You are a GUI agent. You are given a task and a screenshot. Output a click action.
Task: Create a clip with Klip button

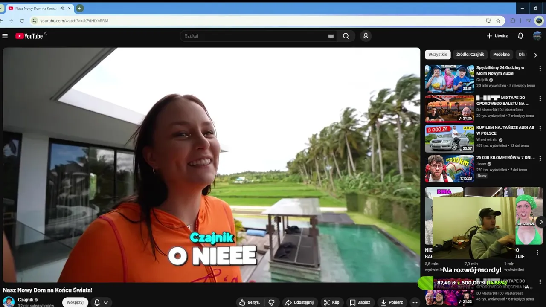pos(331,302)
